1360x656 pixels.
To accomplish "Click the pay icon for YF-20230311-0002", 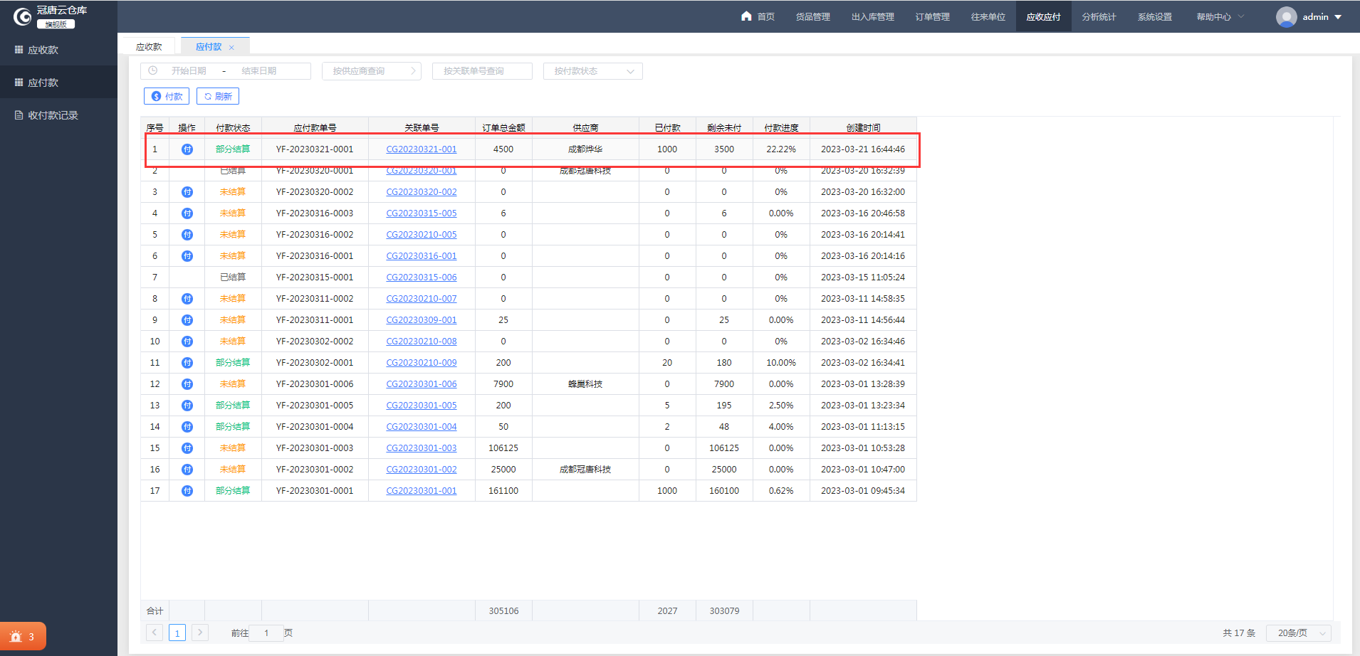I will [x=187, y=299].
